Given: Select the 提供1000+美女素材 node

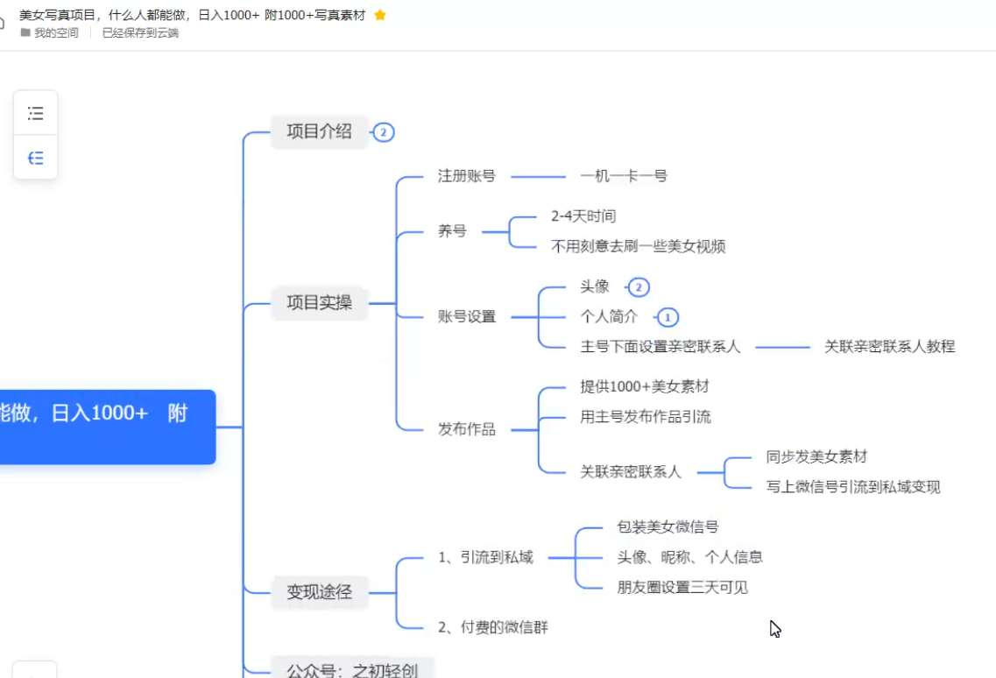Looking at the screenshot, I should (644, 387).
